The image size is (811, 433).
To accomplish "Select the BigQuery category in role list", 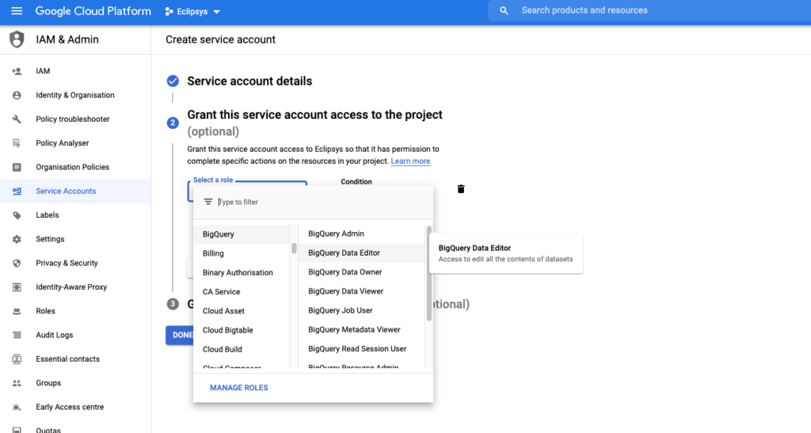I will coord(219,234).
